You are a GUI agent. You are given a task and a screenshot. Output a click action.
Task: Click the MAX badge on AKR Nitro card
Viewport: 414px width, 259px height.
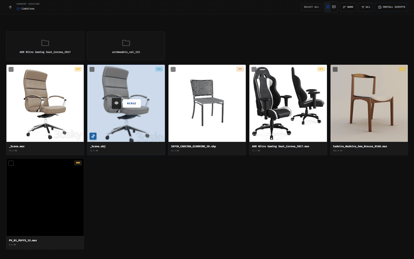(321, 69)
